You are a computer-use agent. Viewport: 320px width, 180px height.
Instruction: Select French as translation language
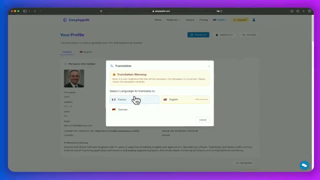[x=134, y=99]
